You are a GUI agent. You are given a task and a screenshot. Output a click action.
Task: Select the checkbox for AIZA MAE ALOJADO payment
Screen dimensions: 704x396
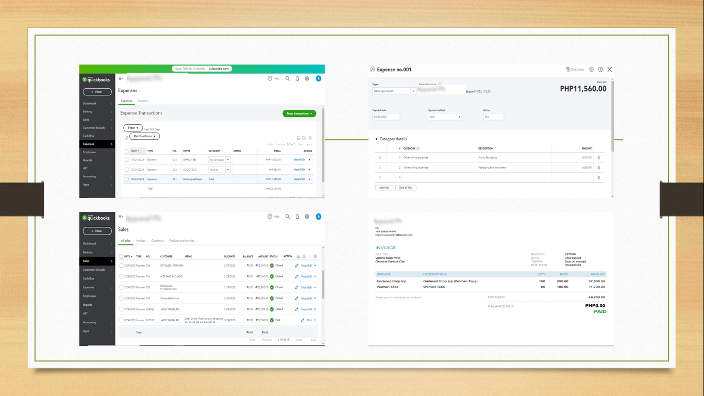[x=122, y=276]
